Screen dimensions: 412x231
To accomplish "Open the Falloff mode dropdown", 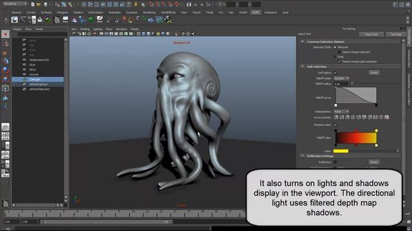I will [x=341, y=78].
